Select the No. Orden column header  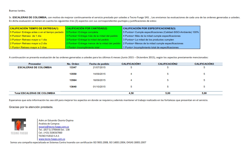point(73,64)
